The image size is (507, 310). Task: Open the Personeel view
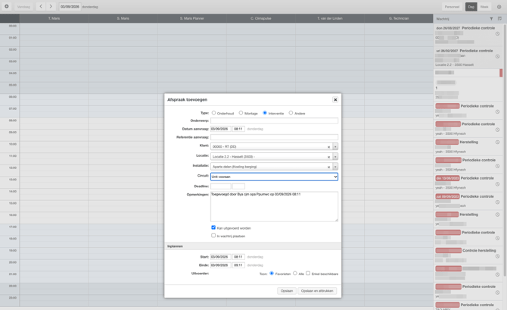[452, 7]
